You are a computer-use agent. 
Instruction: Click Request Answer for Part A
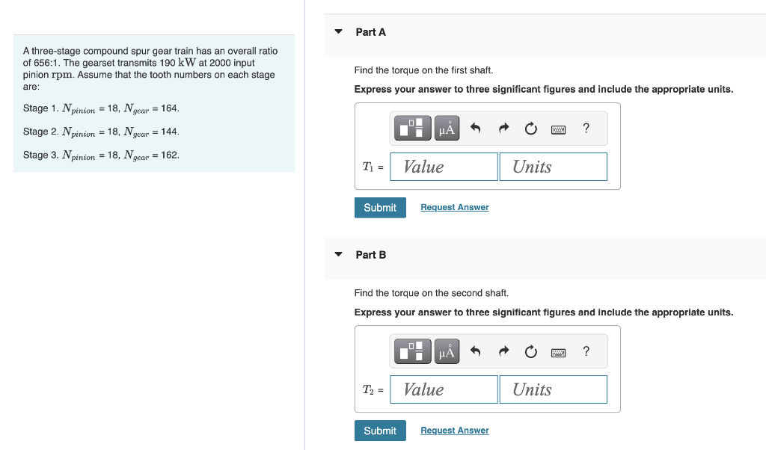point(454,207)
